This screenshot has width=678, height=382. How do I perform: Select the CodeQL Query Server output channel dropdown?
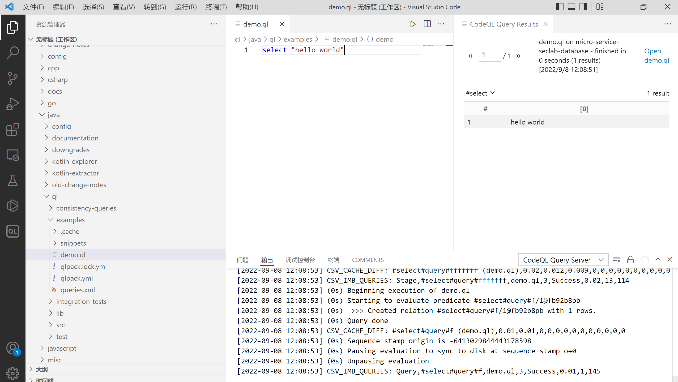pyautogui.click(x=563, y=260)
